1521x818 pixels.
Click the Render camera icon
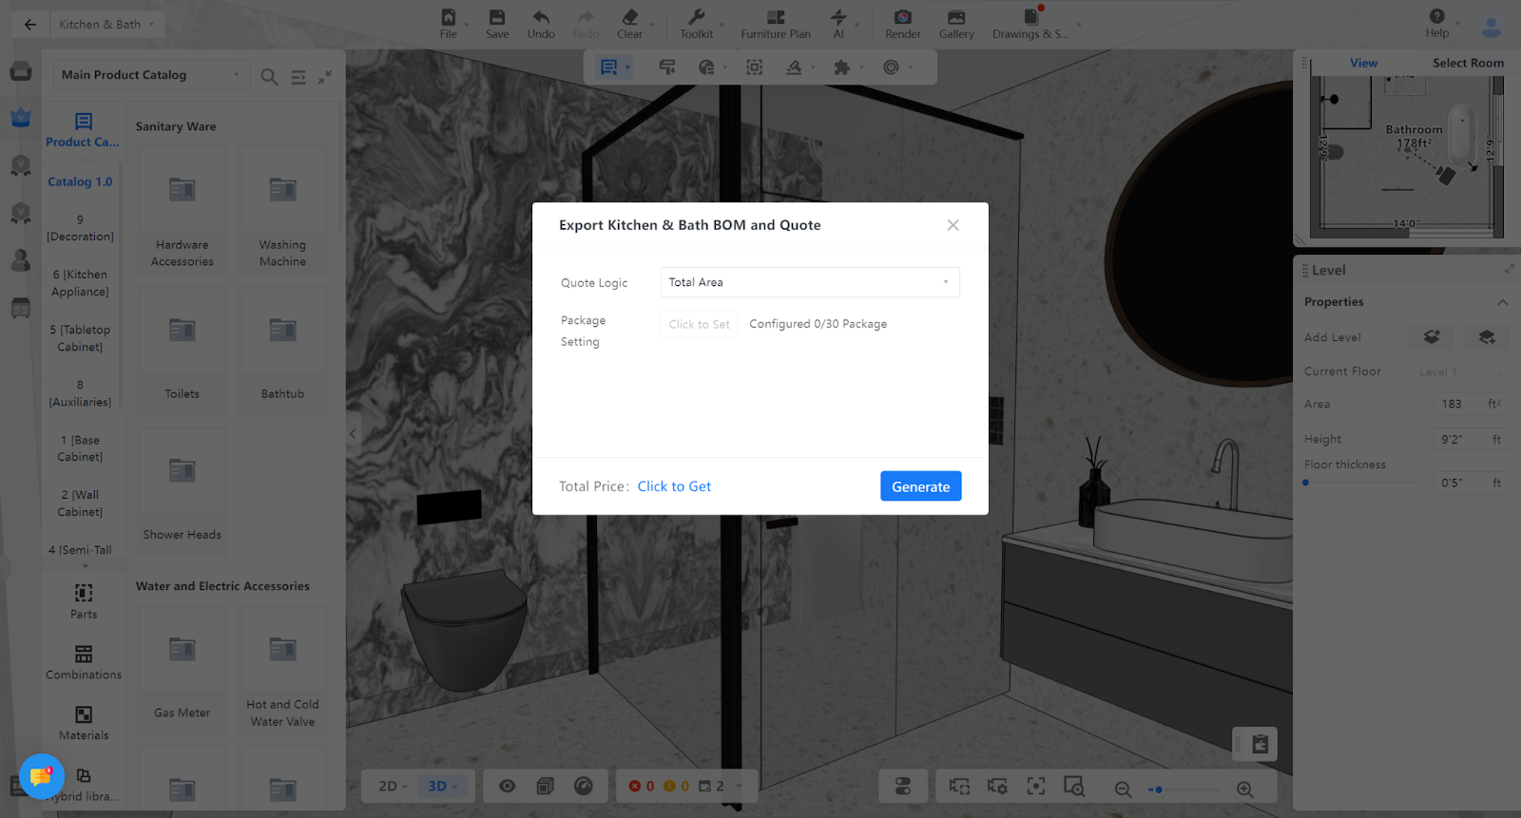(902, 18)
